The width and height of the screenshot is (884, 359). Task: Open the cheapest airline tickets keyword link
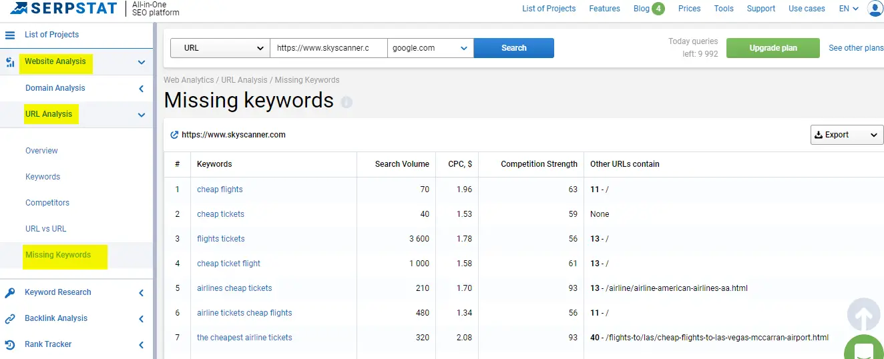coord(244,338)
